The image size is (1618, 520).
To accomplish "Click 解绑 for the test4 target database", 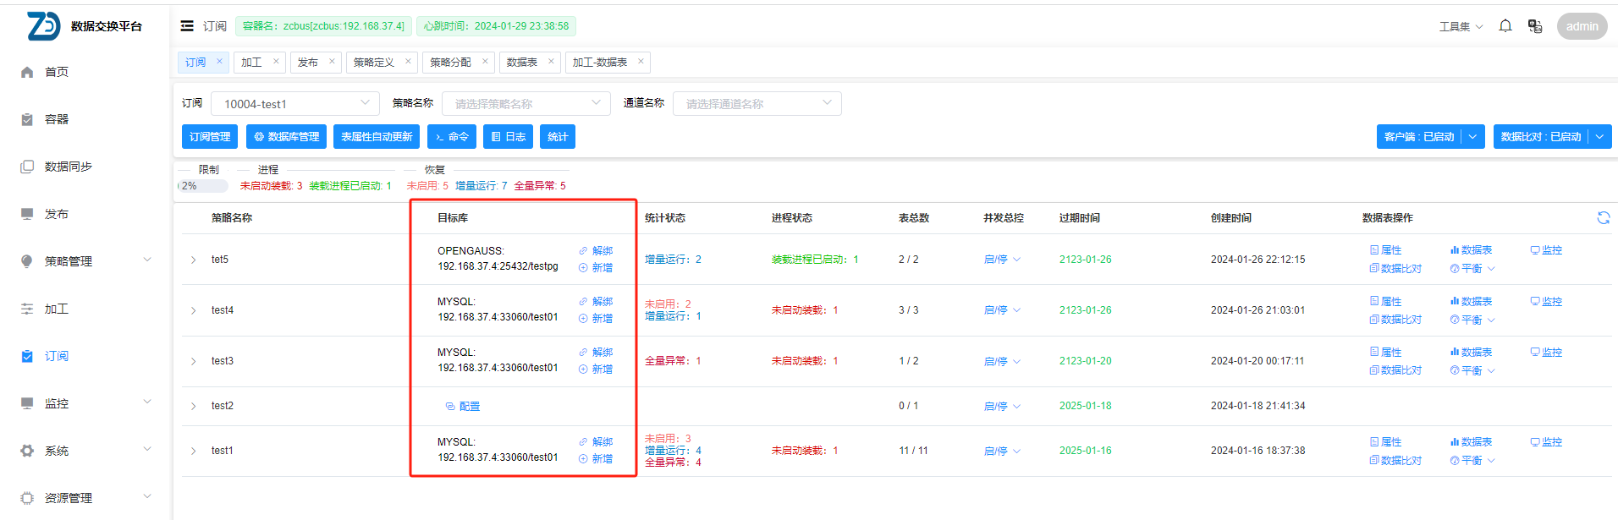I will click(596, 302).
